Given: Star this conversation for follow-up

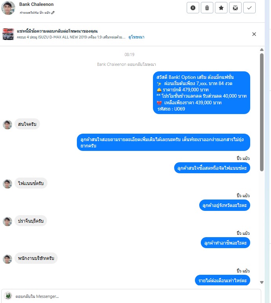Looking at the screenshot, I should pyautogui.click(x=221, y=8).
